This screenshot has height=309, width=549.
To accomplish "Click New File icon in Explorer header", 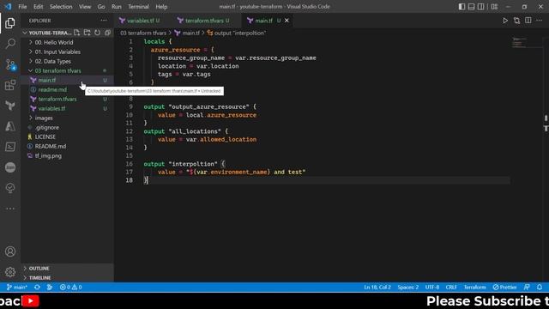I will coord(76,33).
